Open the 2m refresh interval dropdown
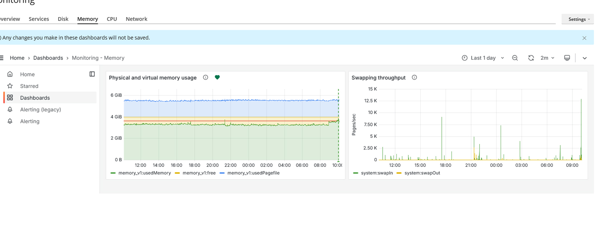The width and height of the screenshot is (598, 227). [547, 58]
